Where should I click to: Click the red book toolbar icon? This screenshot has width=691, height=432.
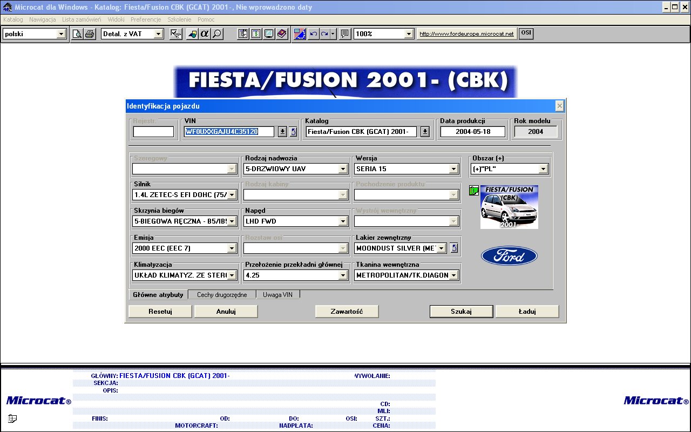pyautogui.click(x=281, y=33)
